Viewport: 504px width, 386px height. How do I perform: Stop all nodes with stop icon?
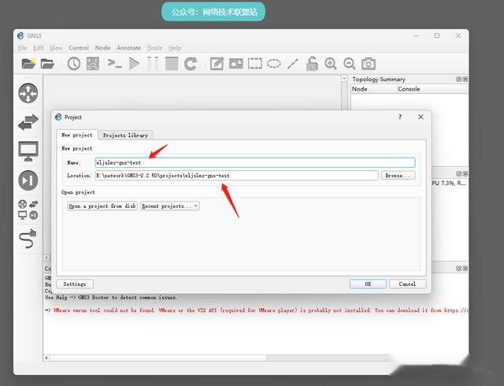point(172,63)
